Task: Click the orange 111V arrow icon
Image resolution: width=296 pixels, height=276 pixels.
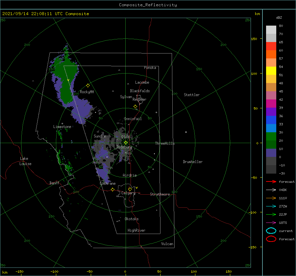Action: (x=271, y=198)
